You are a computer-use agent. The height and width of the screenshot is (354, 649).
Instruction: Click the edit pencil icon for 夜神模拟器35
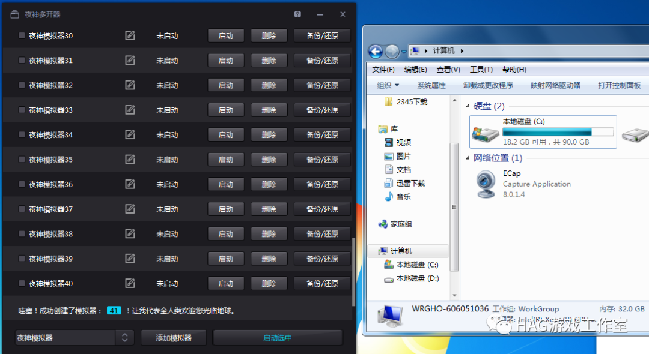130,159
